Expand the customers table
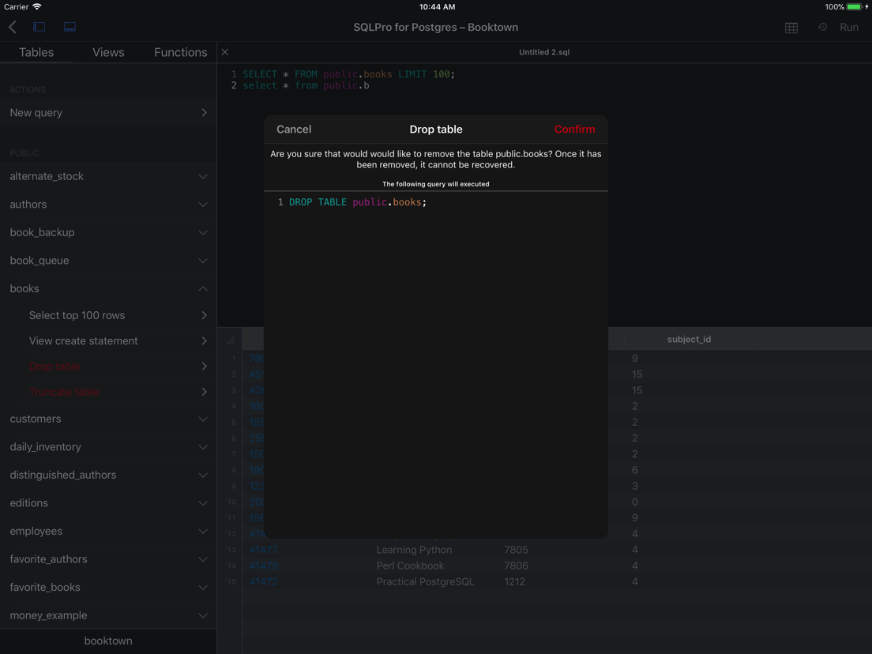The width and height of the screenshot is (872, 654). click(108, 419)
